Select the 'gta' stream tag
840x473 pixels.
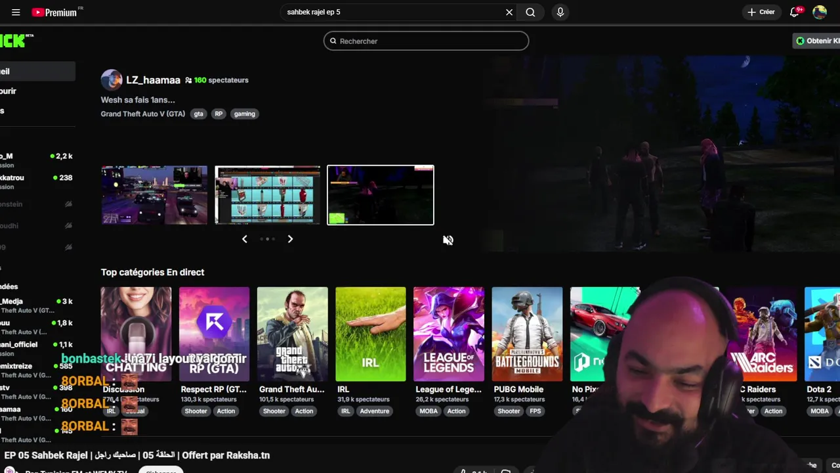[198, 114]
